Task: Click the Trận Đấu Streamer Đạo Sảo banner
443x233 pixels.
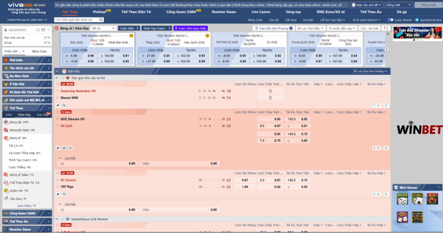Action: 417,32
